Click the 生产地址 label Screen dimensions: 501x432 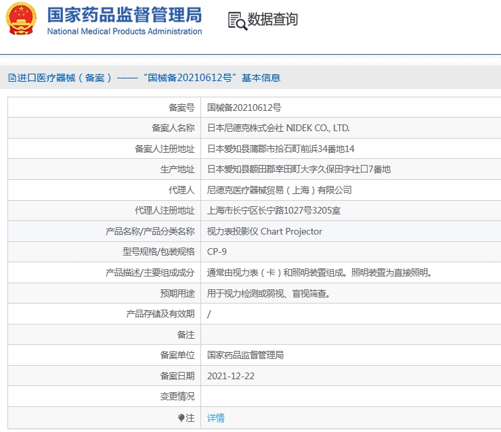[177, 169]
